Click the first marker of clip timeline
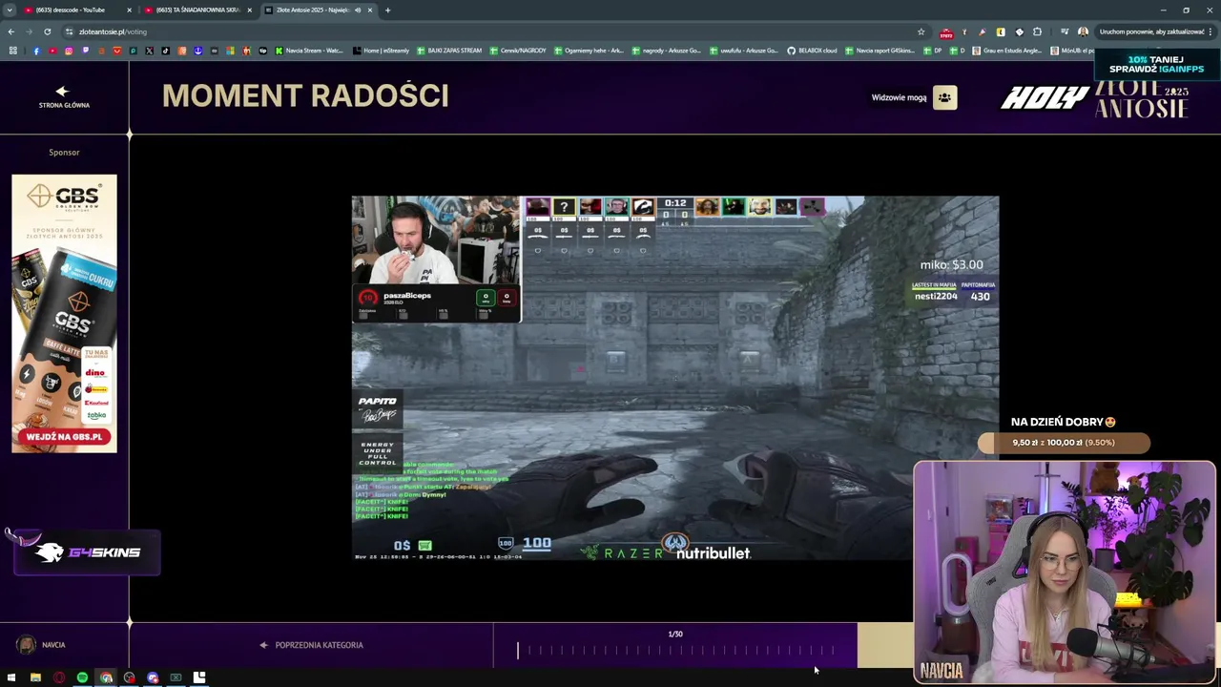 (x=518, y=651)
